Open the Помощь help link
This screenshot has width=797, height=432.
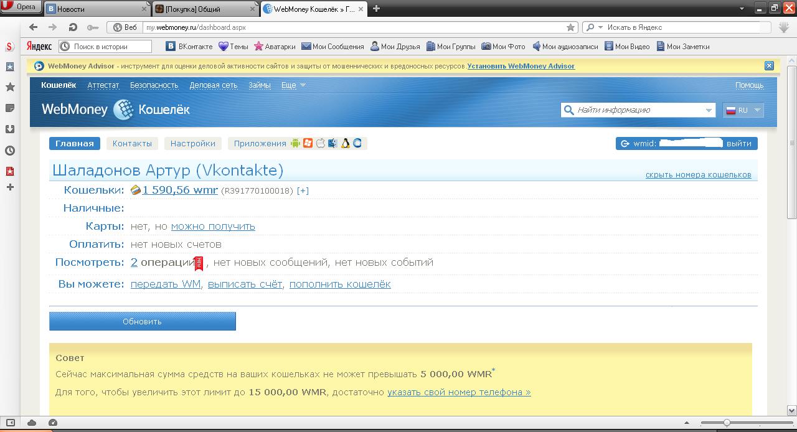point(749,85)
